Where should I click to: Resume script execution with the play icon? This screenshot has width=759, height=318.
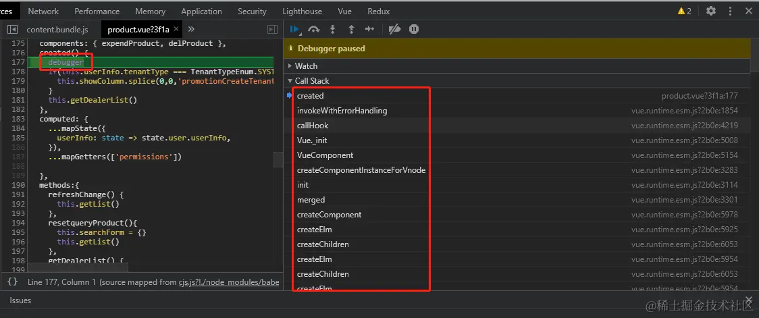pyautogui.click(x=294, y=30)
